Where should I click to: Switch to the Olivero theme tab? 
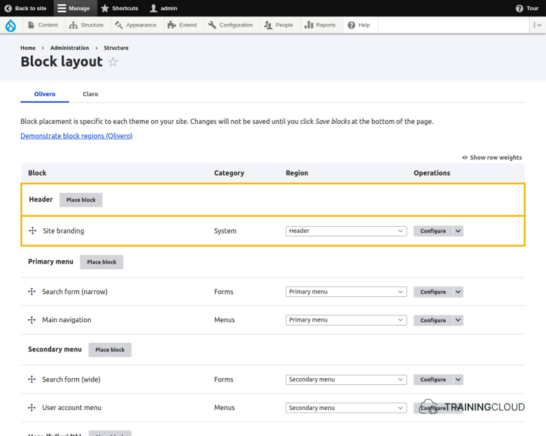pyautogui.click(x=44, y=94)
